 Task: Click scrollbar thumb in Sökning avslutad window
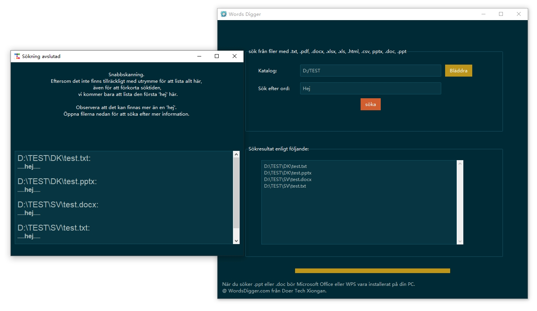(x=237, y=192)
